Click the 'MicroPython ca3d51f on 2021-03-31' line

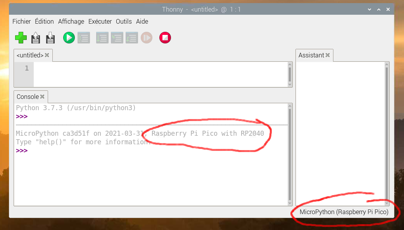coord(140,133)
